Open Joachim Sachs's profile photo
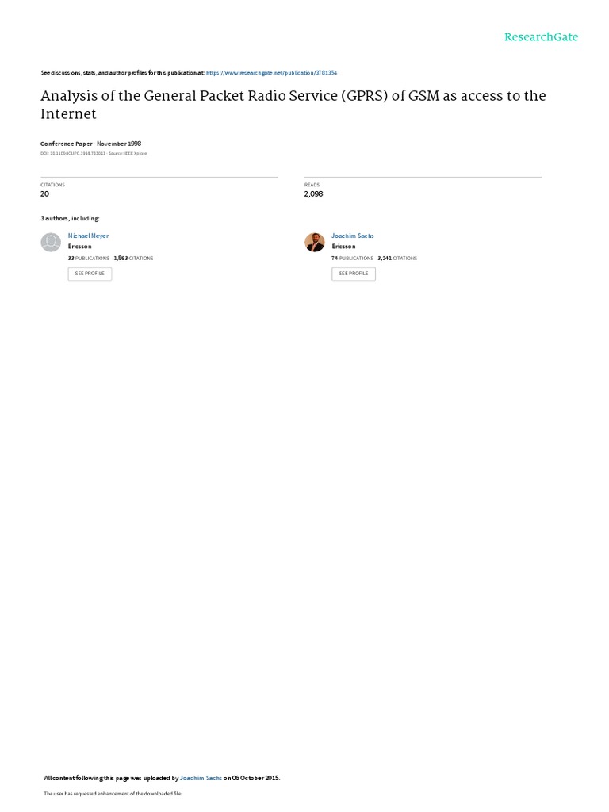The image size is (609, 812). click(314, 243)
